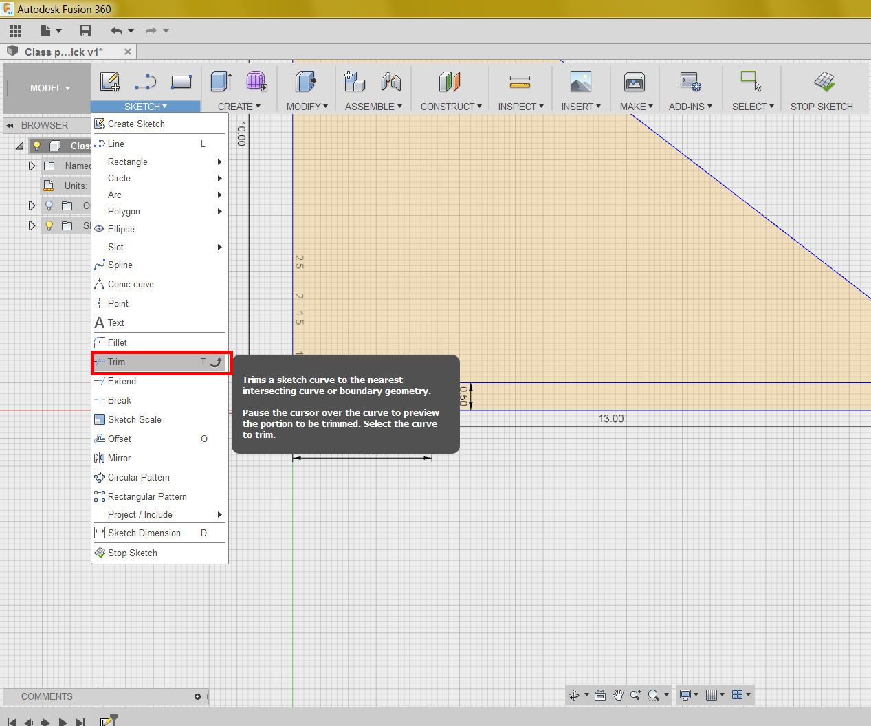Select the Line tool in the Sketch menu

115,144
